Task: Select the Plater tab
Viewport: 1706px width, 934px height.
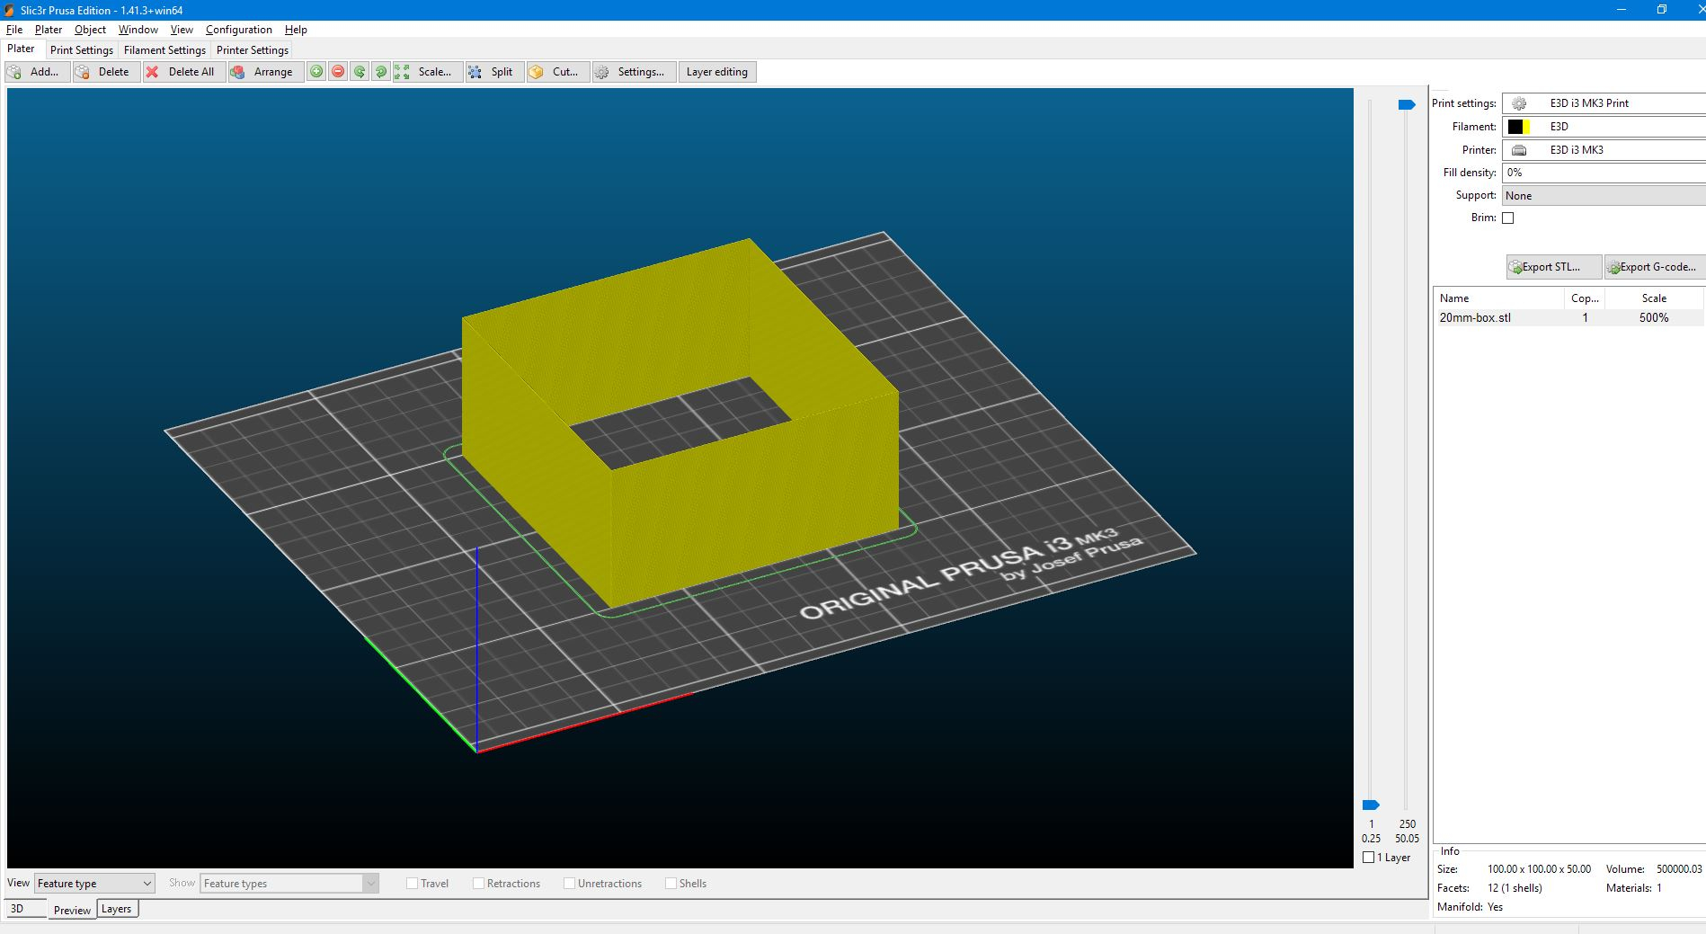Action: [x=22, y=49]
